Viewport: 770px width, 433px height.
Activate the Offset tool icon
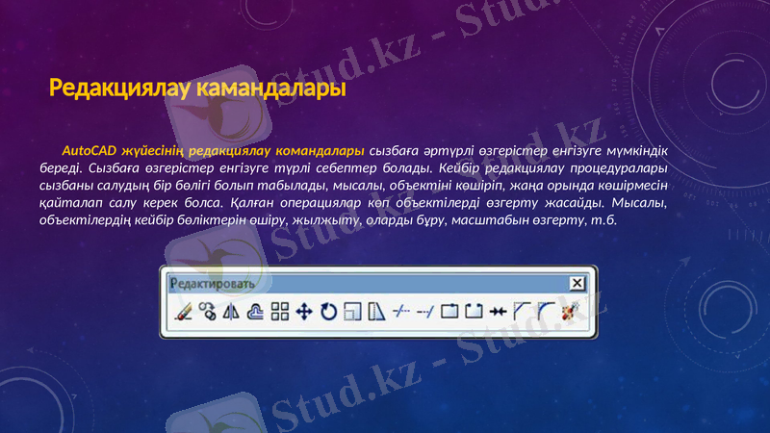coord(255,311)
